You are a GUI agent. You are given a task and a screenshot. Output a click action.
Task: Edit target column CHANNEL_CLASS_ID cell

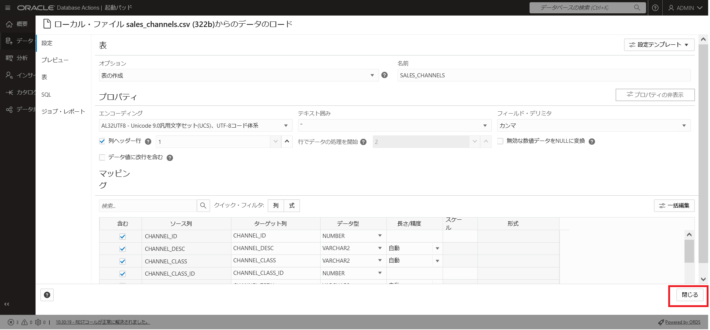[275, 273]
